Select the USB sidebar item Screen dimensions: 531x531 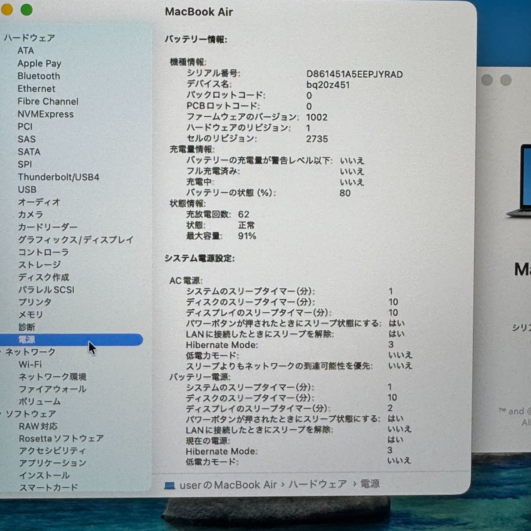27,190
